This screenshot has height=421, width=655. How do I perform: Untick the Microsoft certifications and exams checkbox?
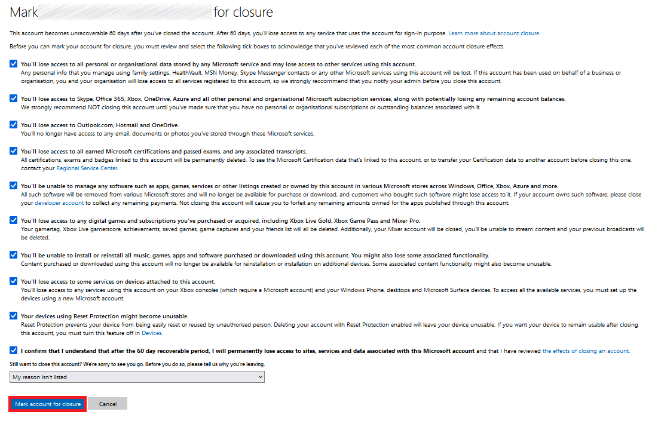(14, 151)
